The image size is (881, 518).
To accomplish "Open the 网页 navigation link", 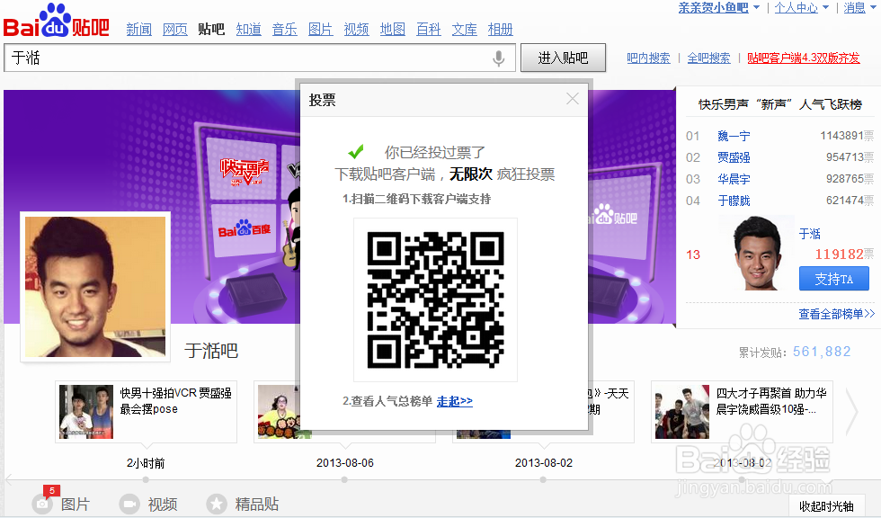I will pyautogui.click(x=174, y=29).
